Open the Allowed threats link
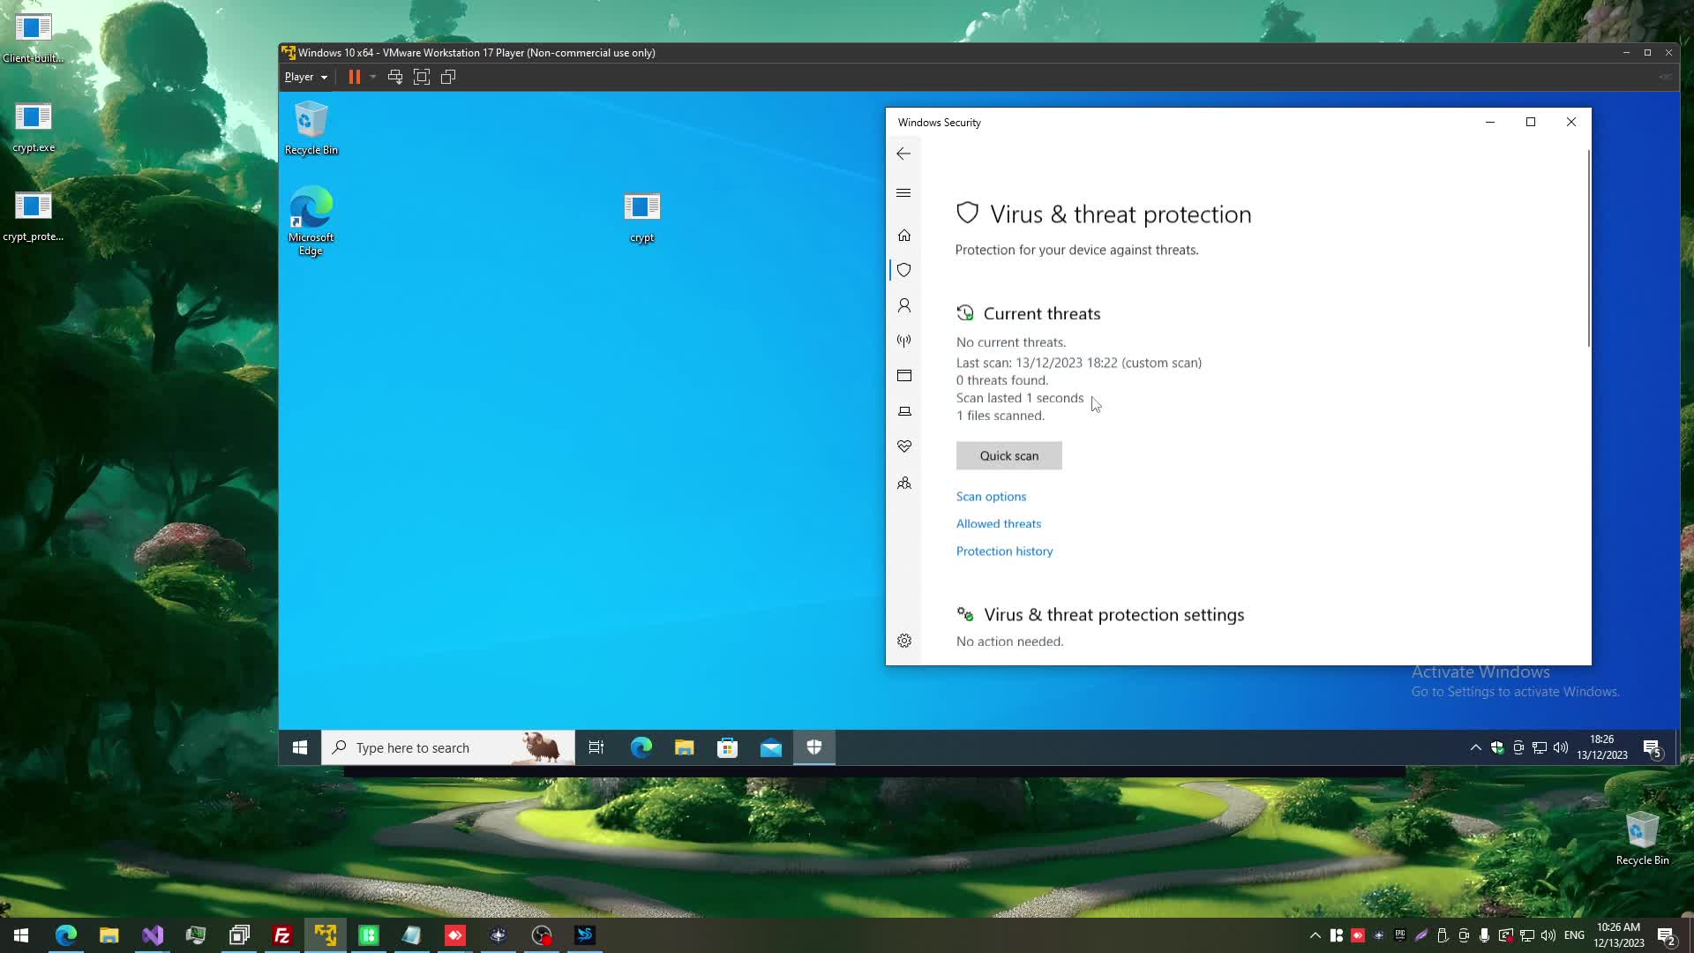Image resolution: width=1694 pixels, height=953 pixels. point(998,523)
